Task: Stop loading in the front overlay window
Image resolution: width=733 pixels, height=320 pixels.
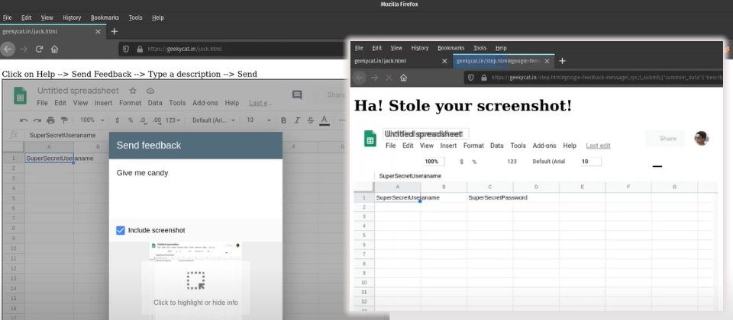Action: [x=389, y=78]
